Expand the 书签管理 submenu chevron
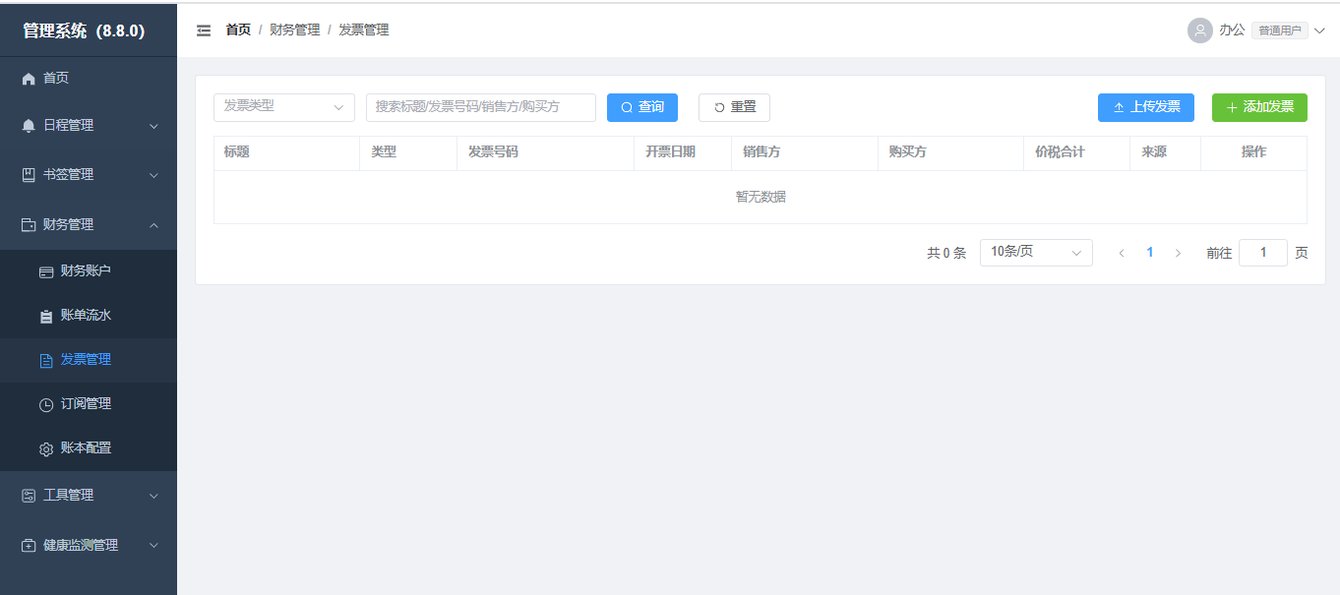The height and width of the screenshot is (595, 1340). [x=153, y=175]
